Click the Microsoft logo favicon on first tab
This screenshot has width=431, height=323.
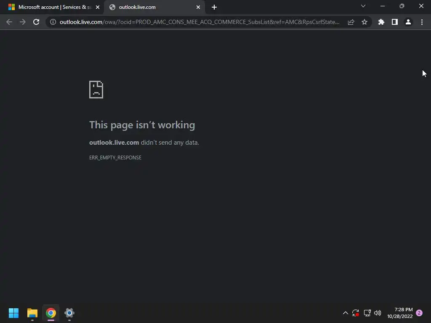11,7
